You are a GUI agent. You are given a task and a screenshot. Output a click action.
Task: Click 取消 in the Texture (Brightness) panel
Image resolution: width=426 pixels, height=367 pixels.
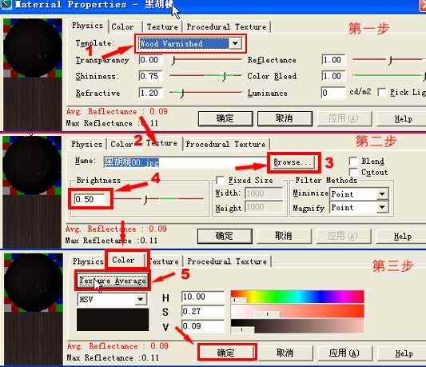(284, 236)
